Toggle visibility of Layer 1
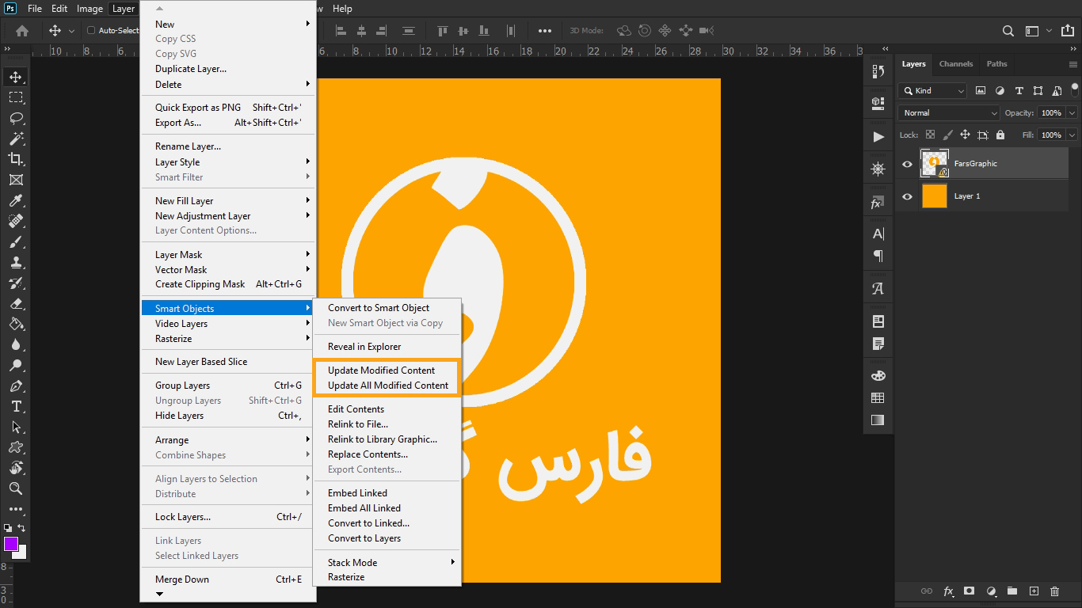1082x608 pixels. [x=906, y=196]
